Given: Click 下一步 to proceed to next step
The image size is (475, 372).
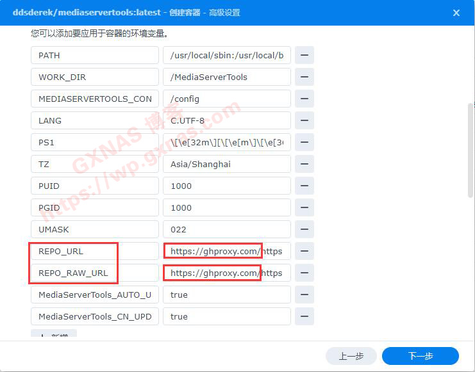Looking at the screenshot, I should [x=420, y=356].
